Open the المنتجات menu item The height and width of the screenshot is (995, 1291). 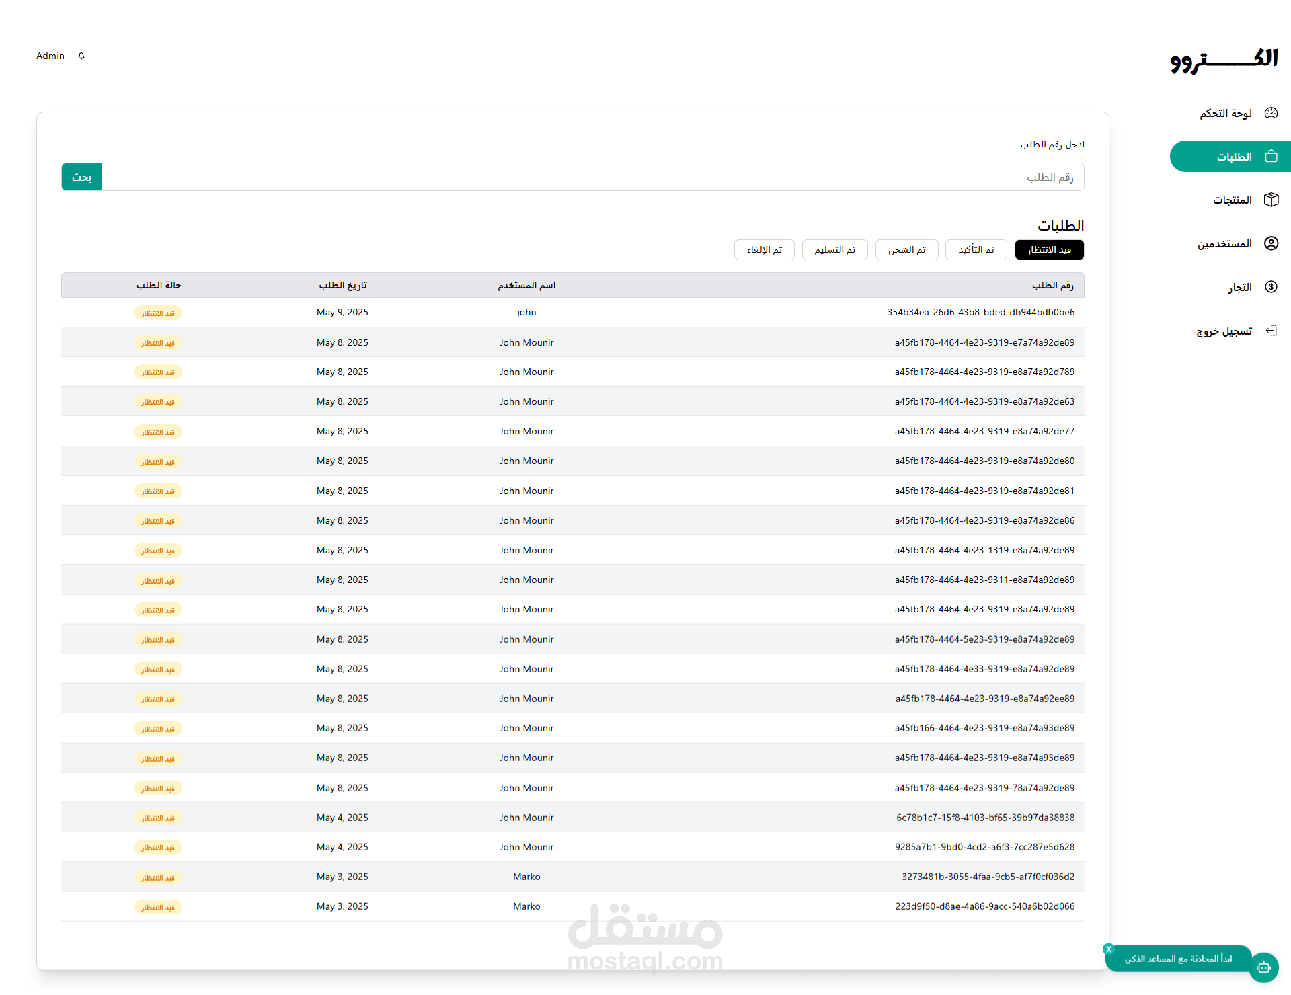click(1232, 200)
